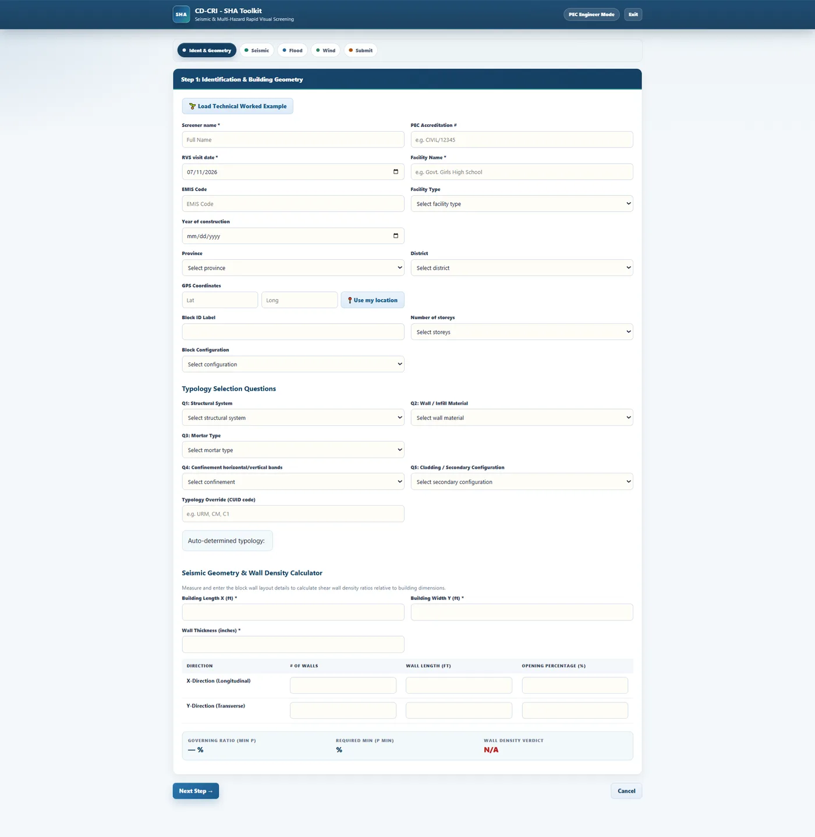Open RVS visit date calendar picker icon

(x=396, y=172)
